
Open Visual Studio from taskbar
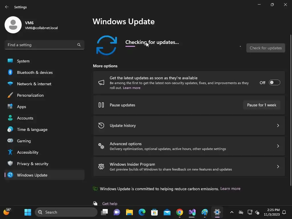click(x=192, y=212)
